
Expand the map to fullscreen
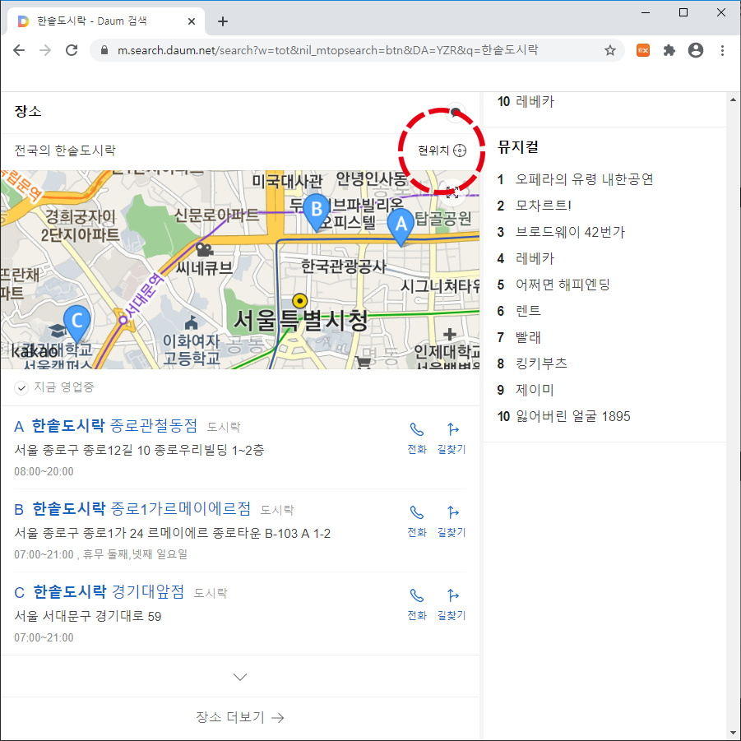click(452, 192)
